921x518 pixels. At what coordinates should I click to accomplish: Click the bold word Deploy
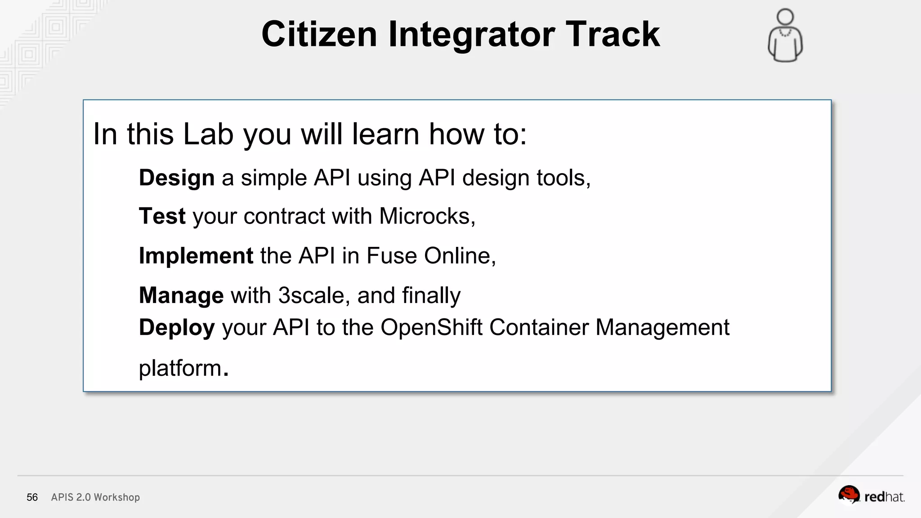(x=177, y=327)
